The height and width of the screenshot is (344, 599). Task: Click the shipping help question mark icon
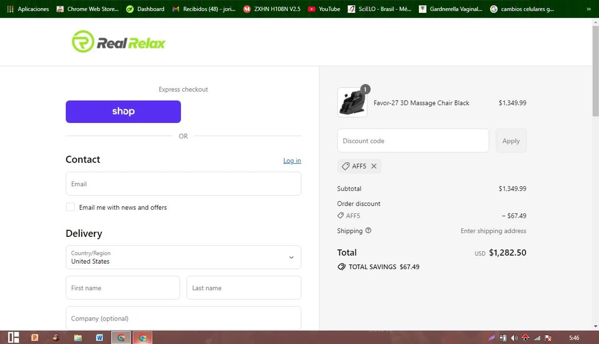[x=368, y=231]
